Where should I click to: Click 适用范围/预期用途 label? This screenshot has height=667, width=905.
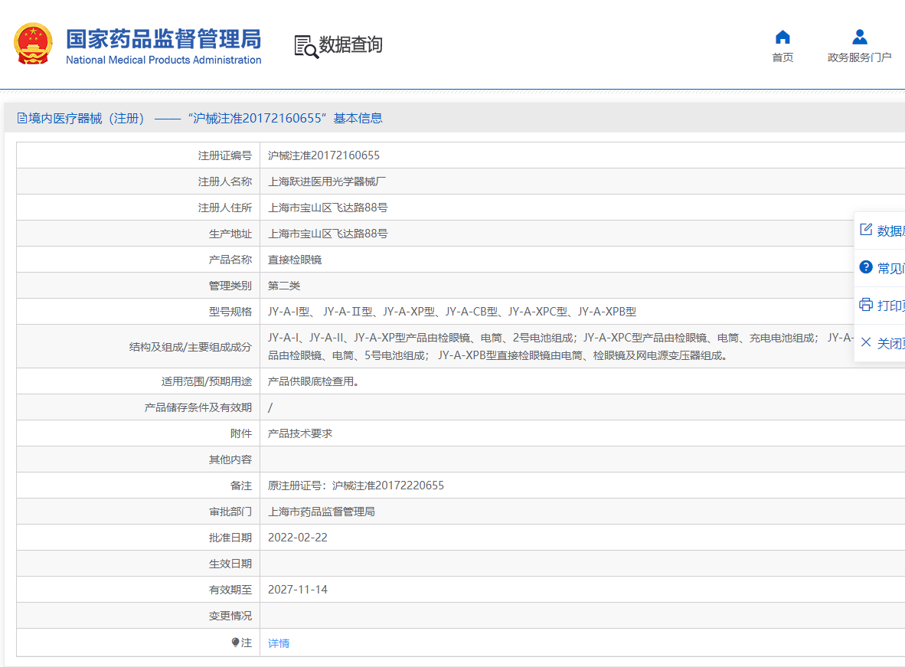[207, 381]
